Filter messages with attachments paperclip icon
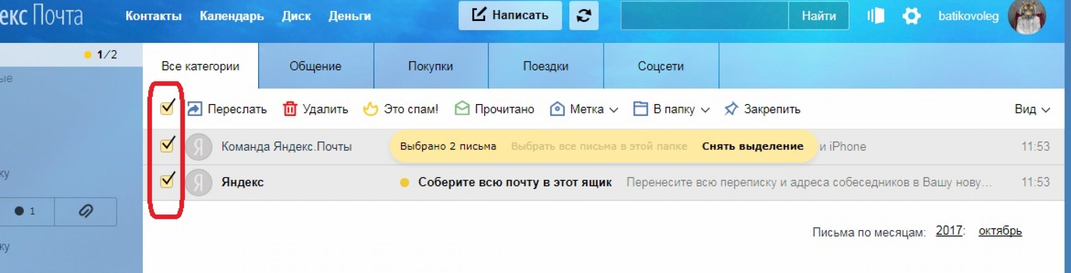The image size is (1071, 273). (x=86, y=211)
